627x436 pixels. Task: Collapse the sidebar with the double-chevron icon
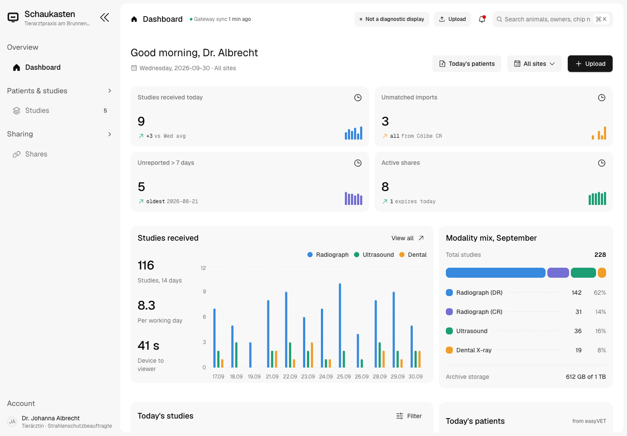[104, 17]
